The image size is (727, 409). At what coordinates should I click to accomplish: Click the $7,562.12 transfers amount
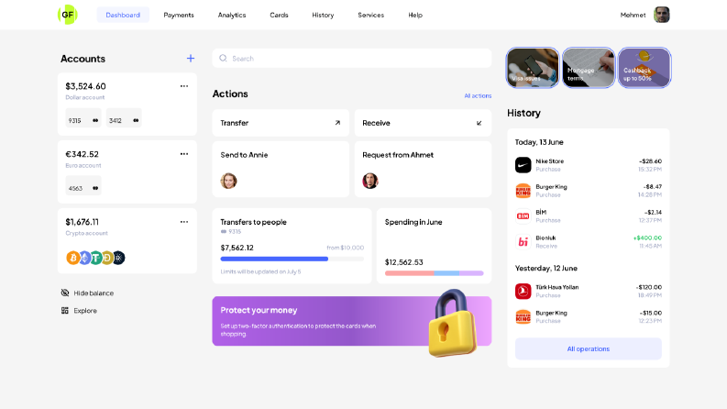[237, 248]
